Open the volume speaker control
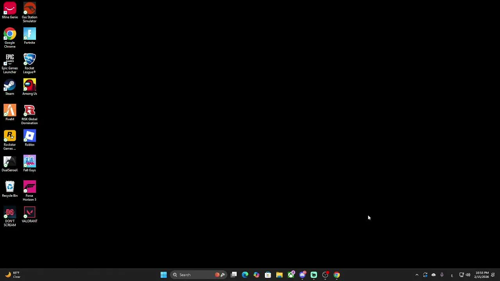The height and width of the screenshot is (281, 500). pyautogui.click(x=468, y=275)
